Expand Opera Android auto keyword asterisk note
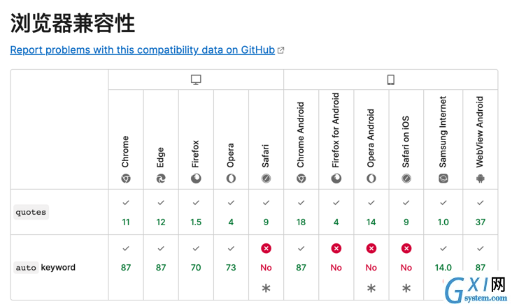Image resolution: width=512 pixels, height=304 pixels. click(371, 288)
